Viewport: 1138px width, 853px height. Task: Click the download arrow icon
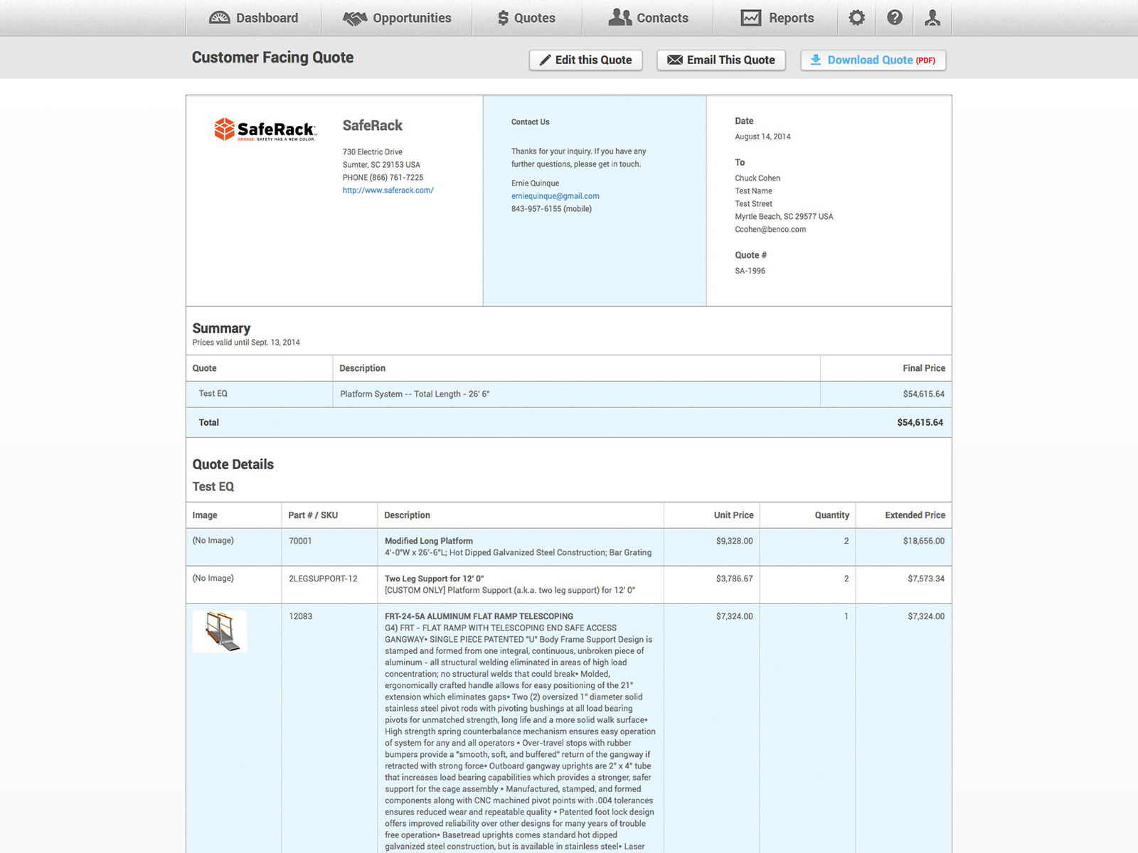point(816,60)
